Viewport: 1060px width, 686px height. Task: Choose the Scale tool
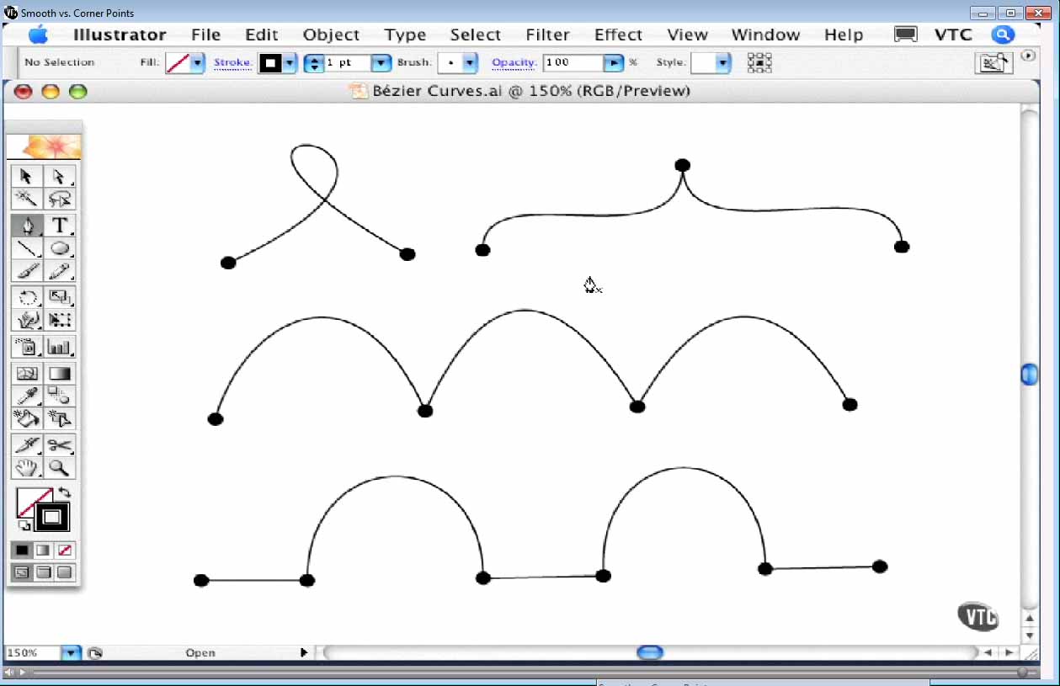(x=59, y=297)
